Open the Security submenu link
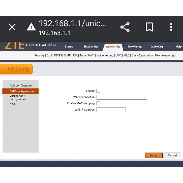Image resolution: width=183 pixels, height=183 pixels. 39,55
